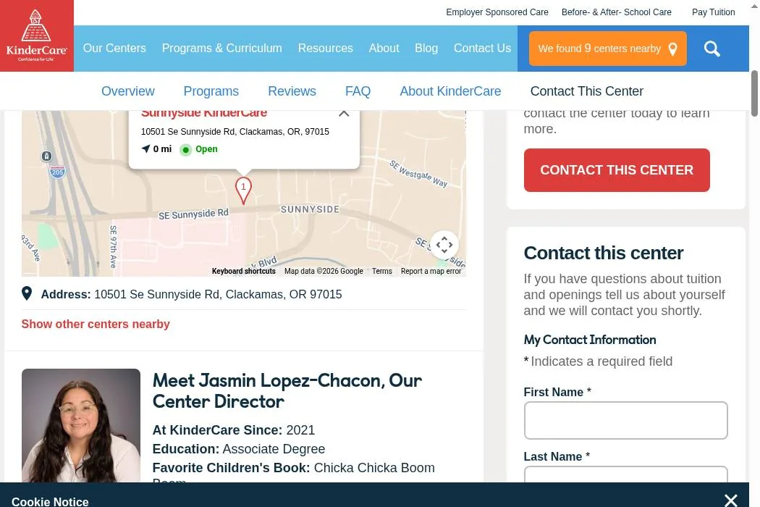Screen dimensions: 760x507
Task: Open the Resources menu
Action: coord(325,48)
